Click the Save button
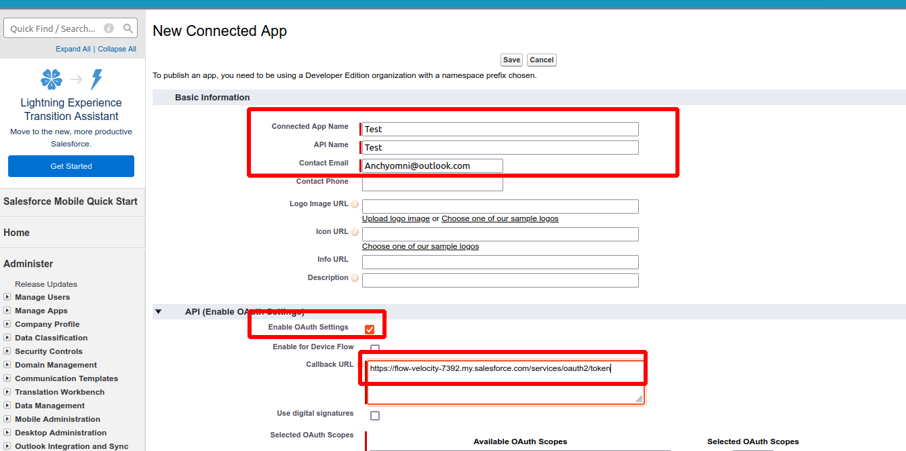906x451 pixels. click(x=512, y=60)
